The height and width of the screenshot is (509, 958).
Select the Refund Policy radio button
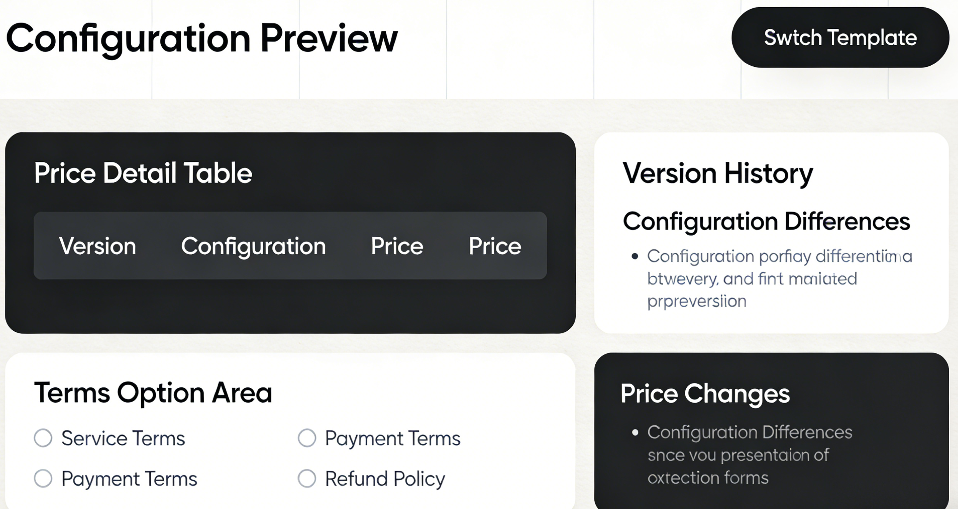pos(307,478)
